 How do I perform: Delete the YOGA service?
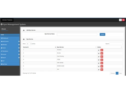[x=102, y=60]
